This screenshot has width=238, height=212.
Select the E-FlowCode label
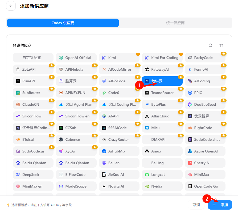coord(75,175)
